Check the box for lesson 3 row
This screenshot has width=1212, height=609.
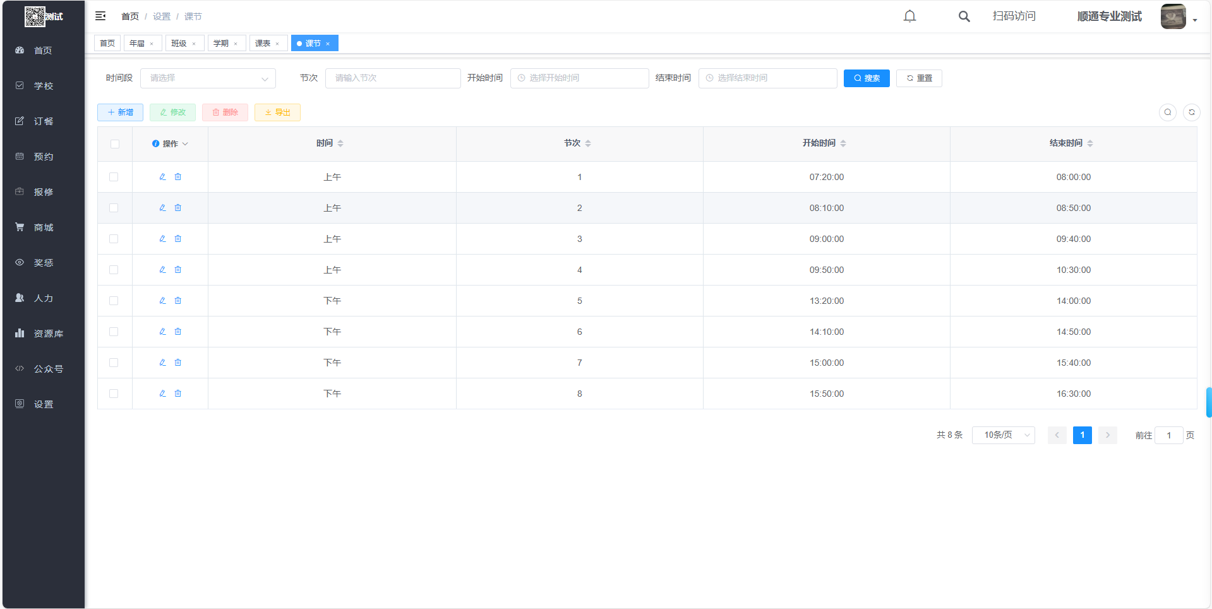click(x=114, y=239)
